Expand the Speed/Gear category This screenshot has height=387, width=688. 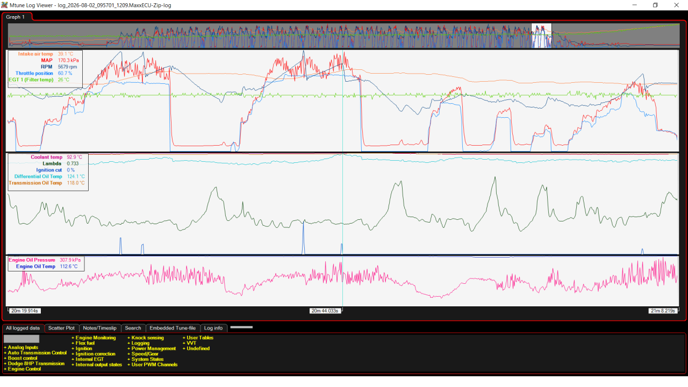point(142,354)
